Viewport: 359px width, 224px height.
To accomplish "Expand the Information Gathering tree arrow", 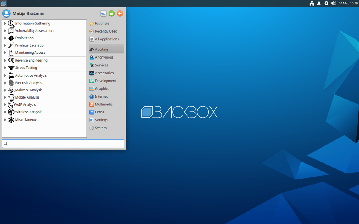I will (5, 23).
